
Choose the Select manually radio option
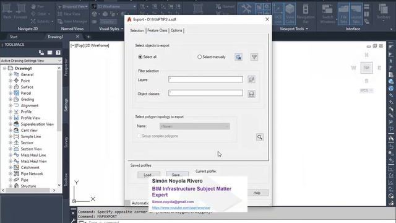[199, 57]
